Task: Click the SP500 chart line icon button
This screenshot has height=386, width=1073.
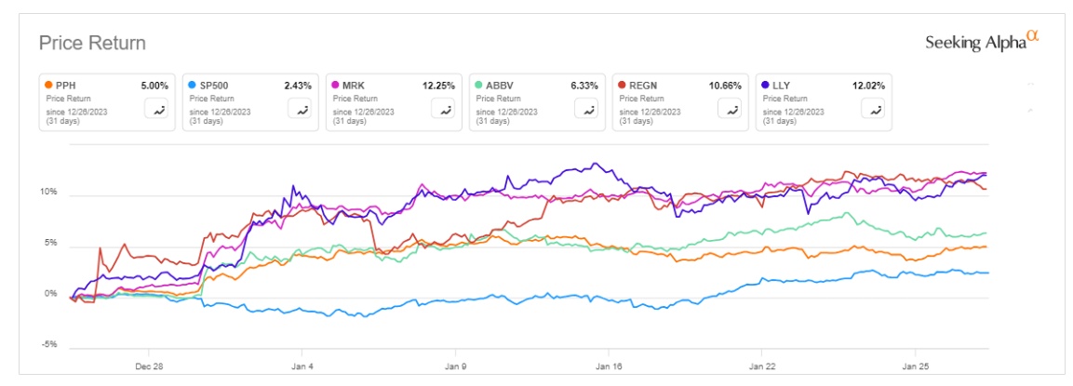Action: [301, 110]
